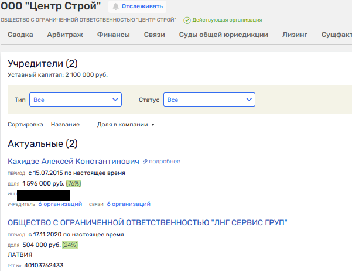Click the Действующая организация status text

click(227, 20)
